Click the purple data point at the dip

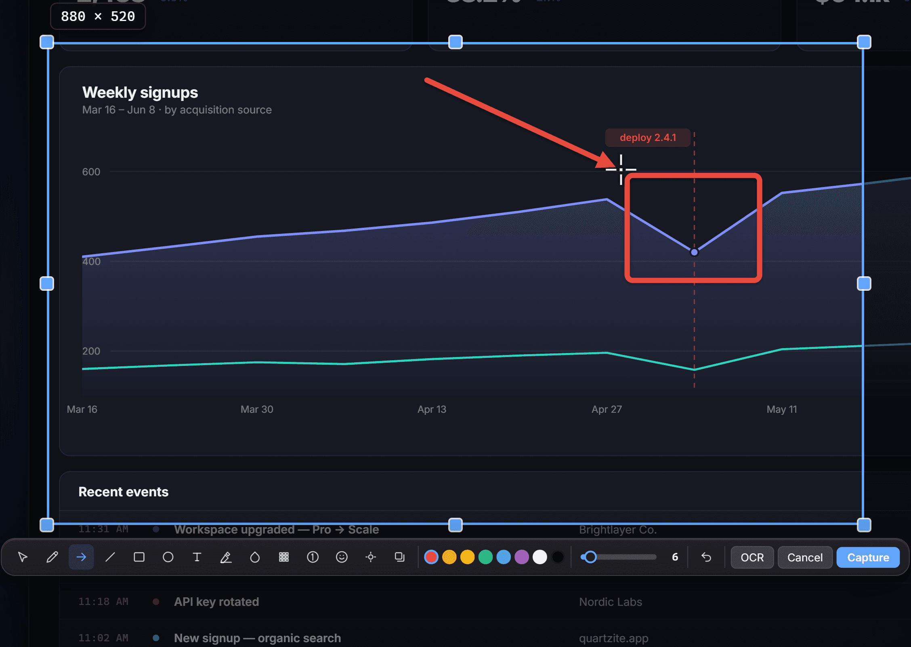click(694, 252)
